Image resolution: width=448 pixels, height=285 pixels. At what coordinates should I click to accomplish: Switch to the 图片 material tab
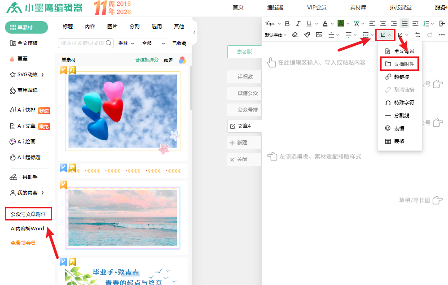point(112,26)
